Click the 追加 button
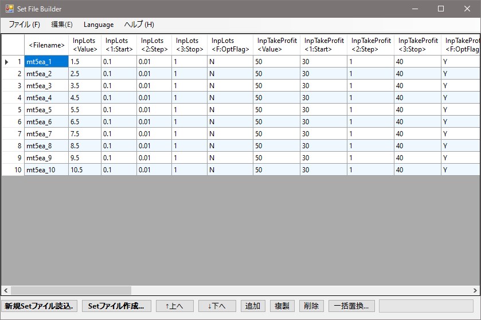The image size is (481, 320). [253, 306]
